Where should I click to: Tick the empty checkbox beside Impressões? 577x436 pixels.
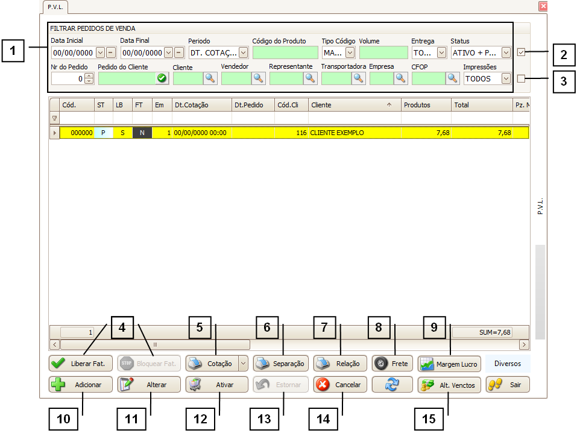pyautogui.click(x=522, y=78)
